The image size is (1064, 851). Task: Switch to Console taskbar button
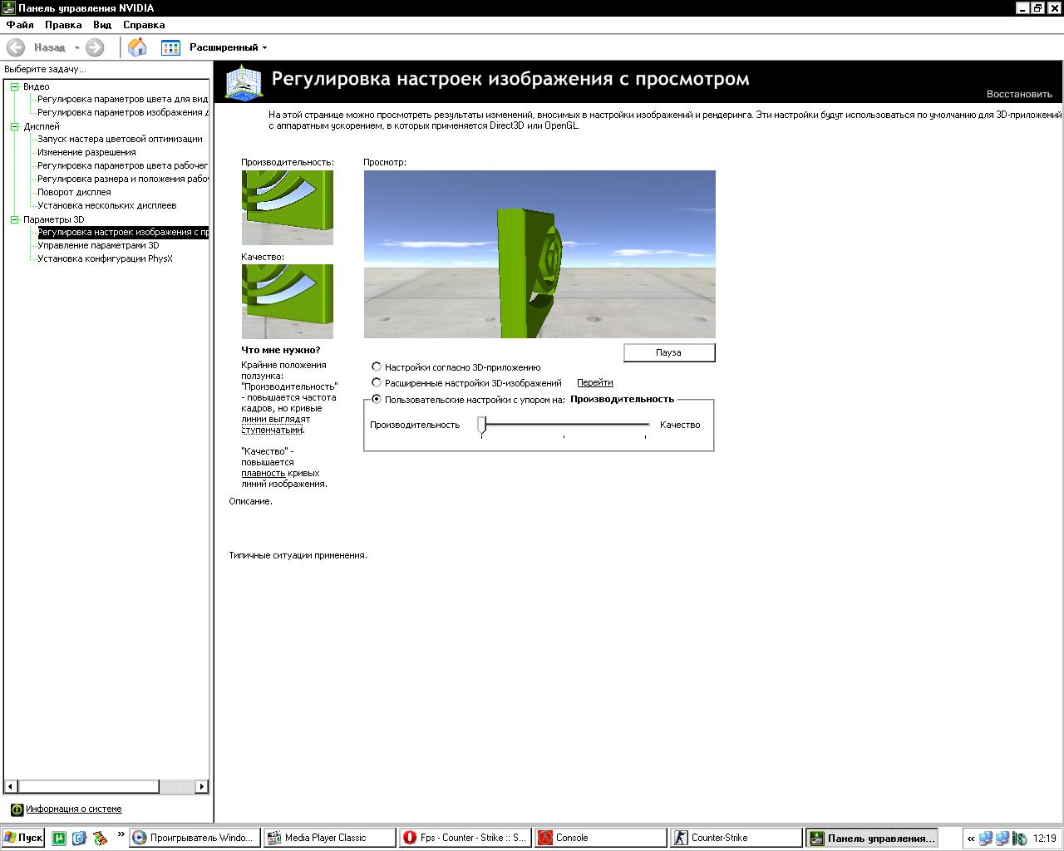click(x=600, y=838)
